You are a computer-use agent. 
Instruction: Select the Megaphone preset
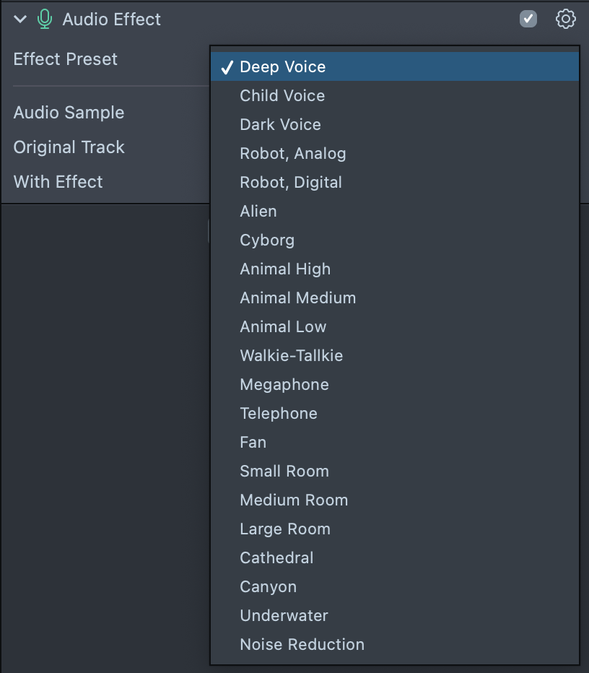click(x=284, y=385)
